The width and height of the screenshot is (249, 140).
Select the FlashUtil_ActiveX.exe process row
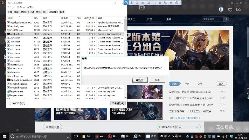pyautogui.click(x=44, y=80)
